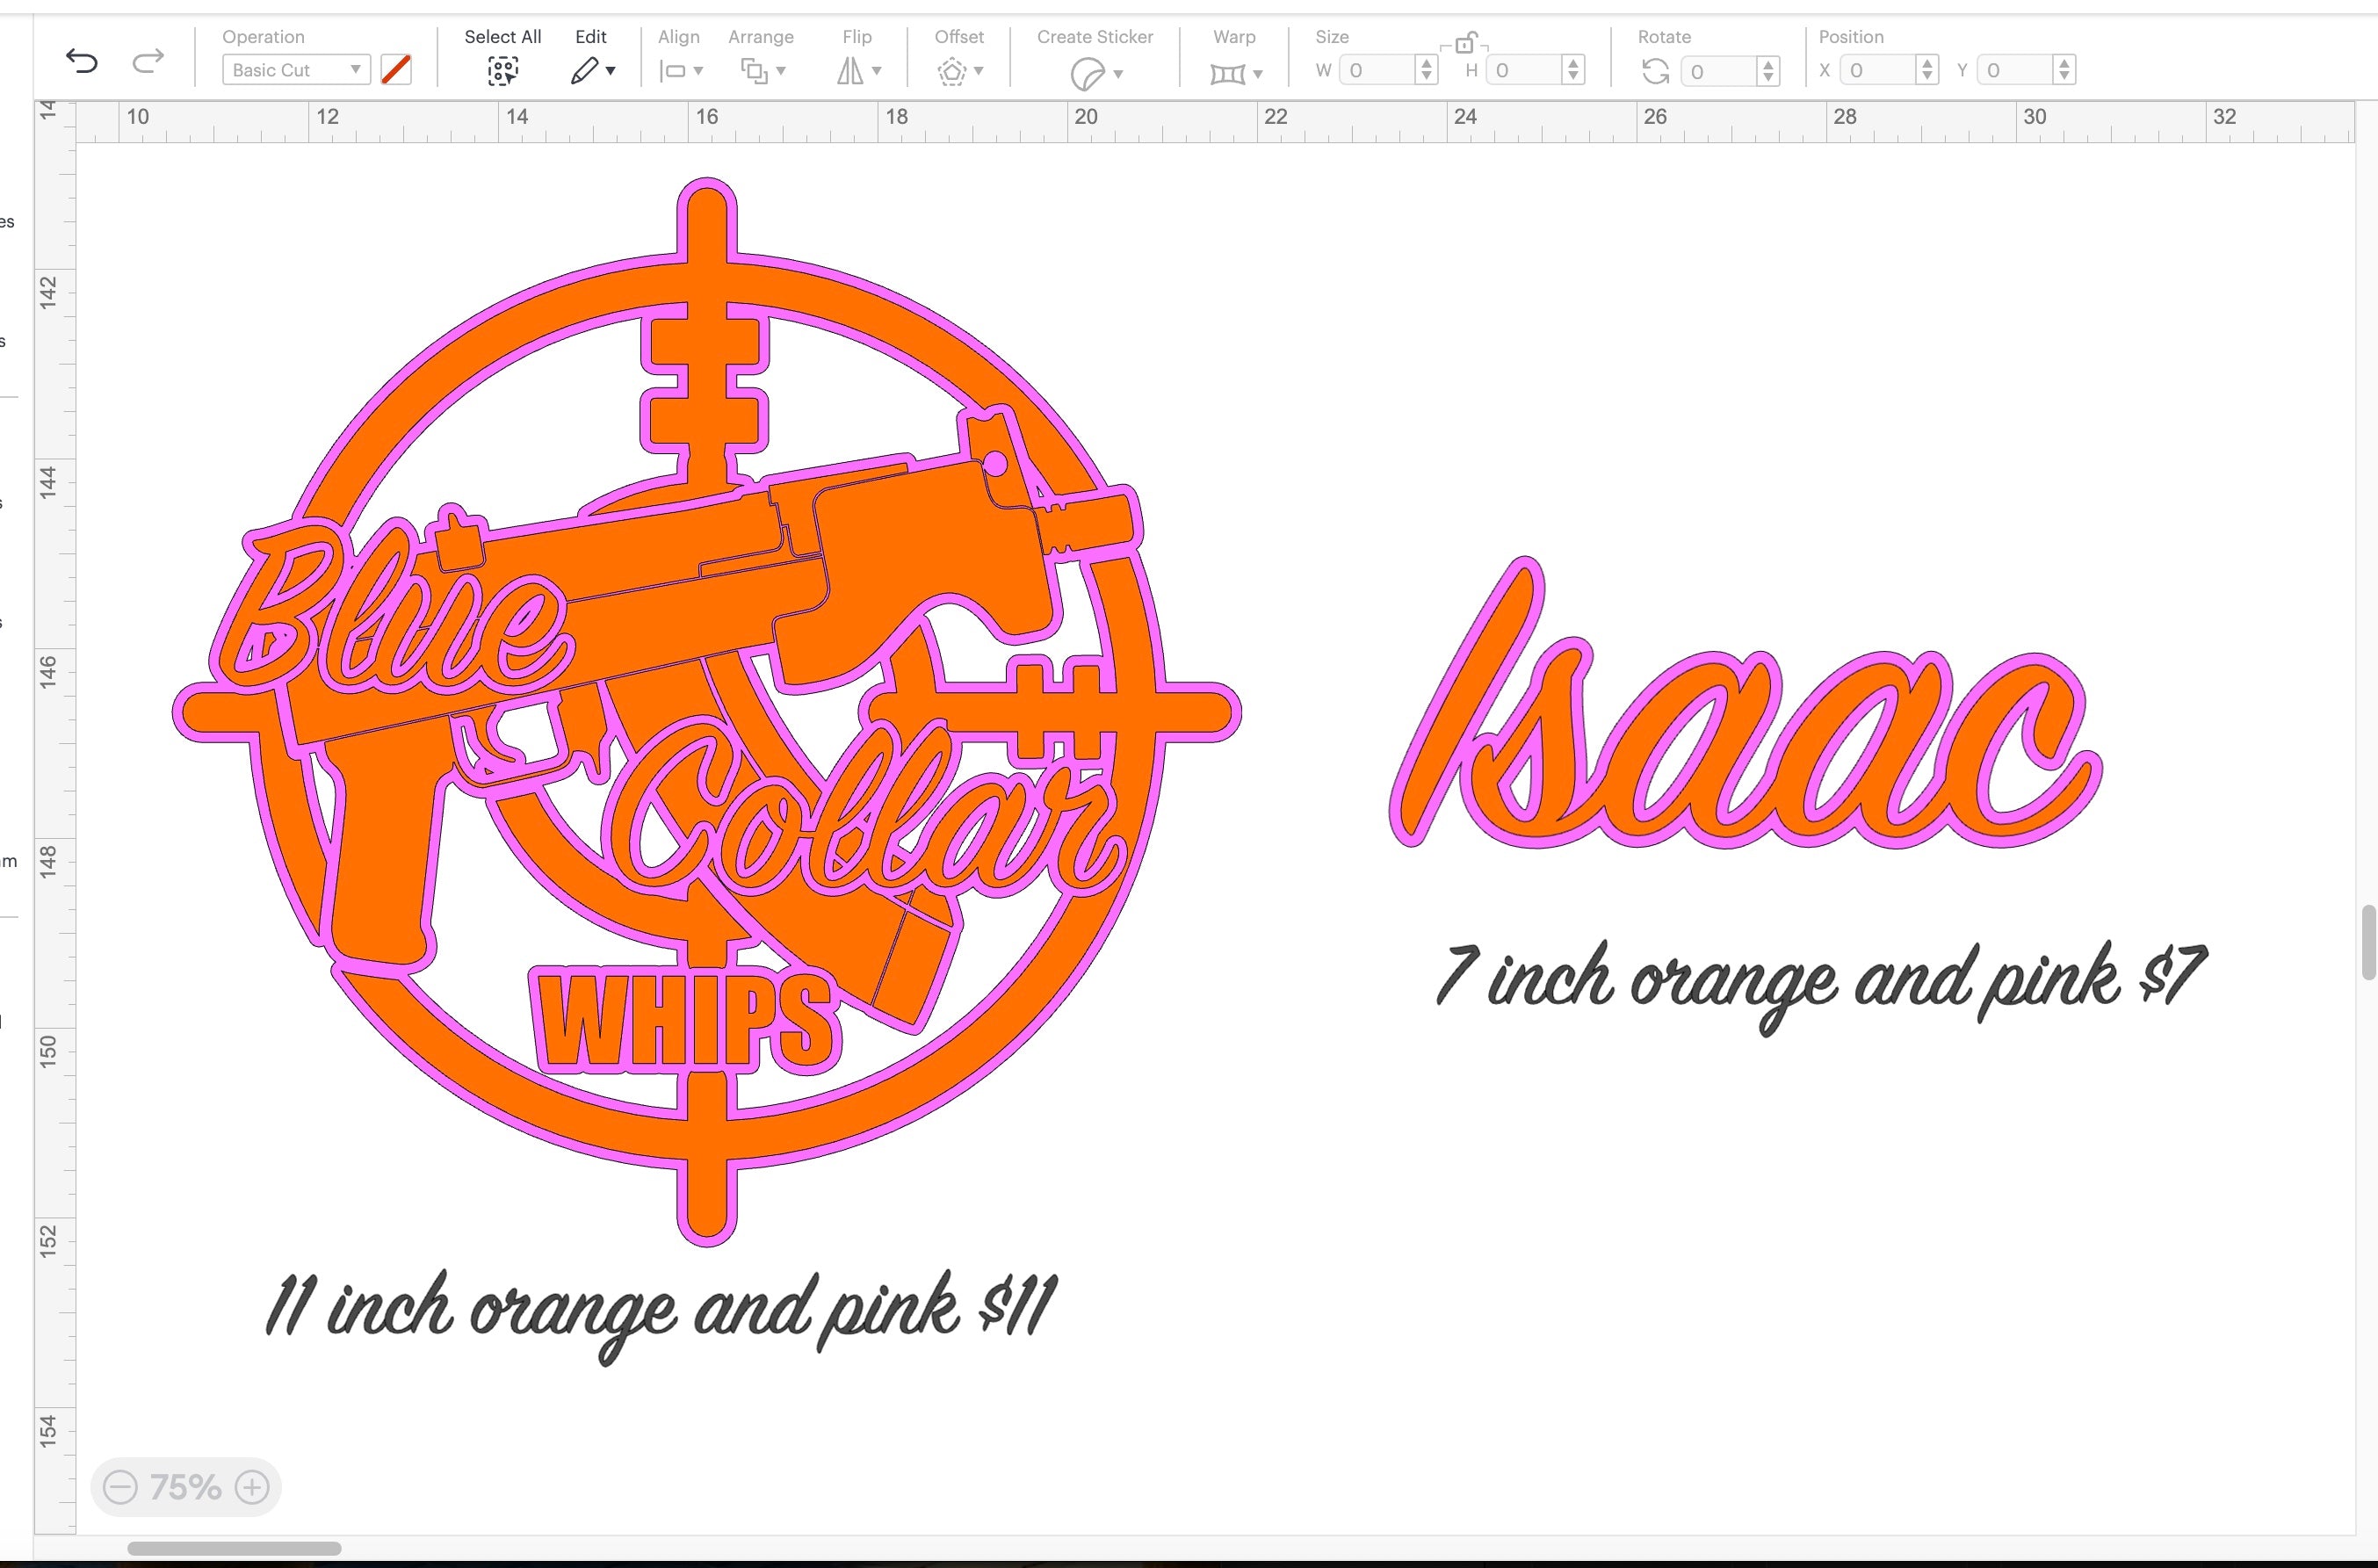Select the Warp tool icon
2378x1568 pixels.
pos(1228,73)
